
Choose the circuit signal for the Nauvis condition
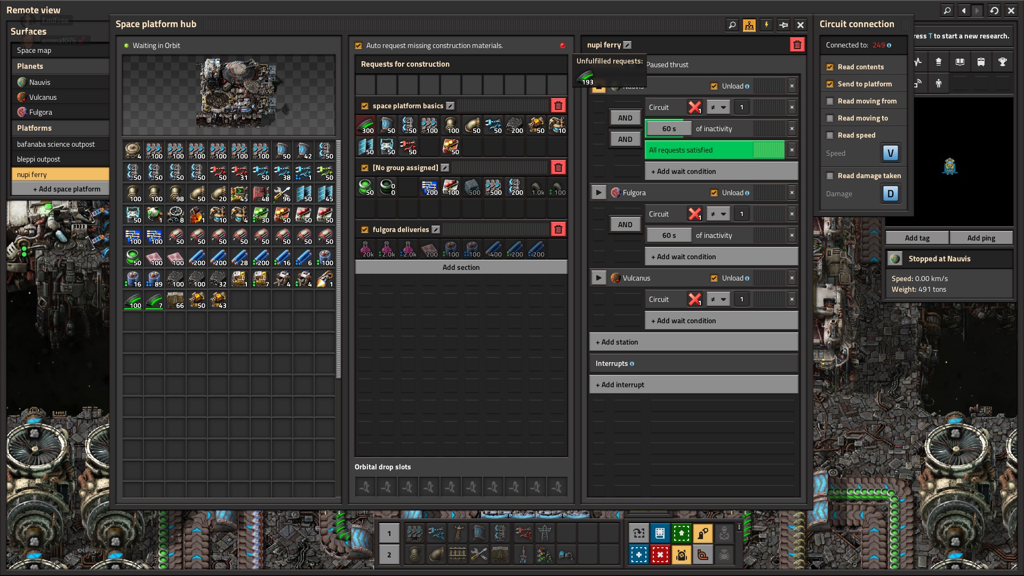(x=694, y=107)
